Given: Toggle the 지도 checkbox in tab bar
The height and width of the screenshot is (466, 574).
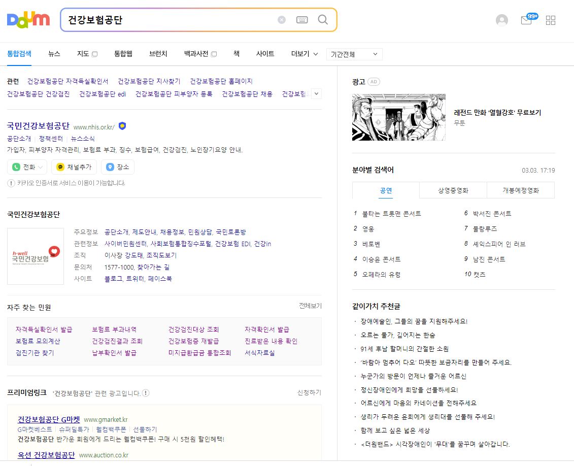Looking at the screenshot, I should tap(94, 54).
